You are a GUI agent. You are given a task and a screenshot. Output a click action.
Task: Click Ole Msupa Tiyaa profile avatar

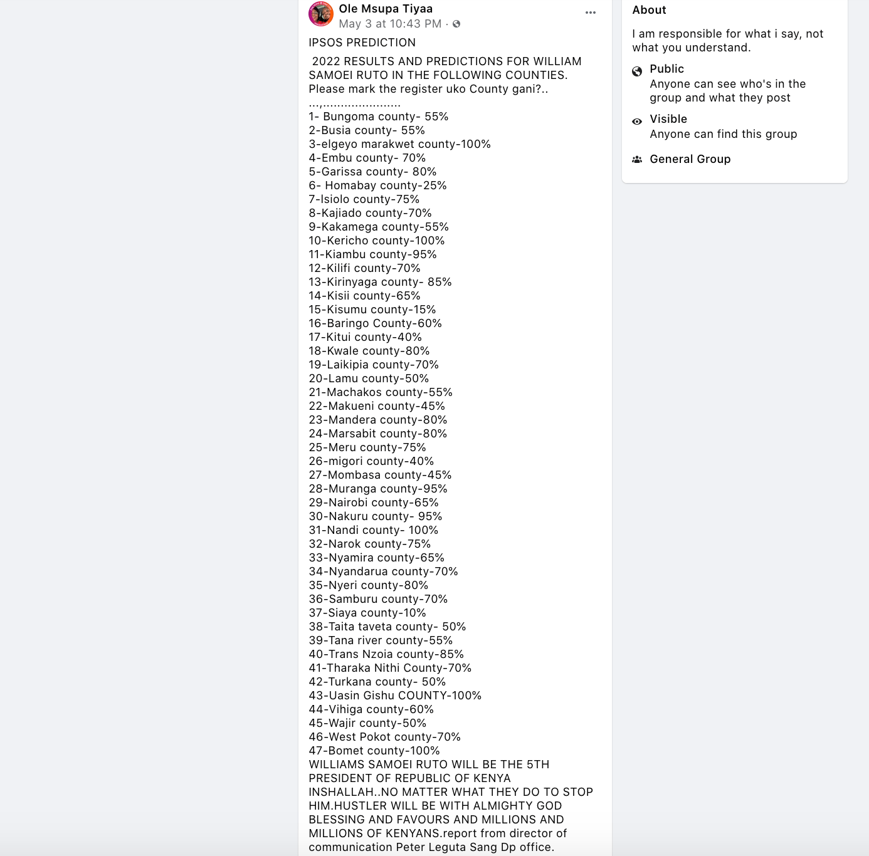click(x=321, y=14)
